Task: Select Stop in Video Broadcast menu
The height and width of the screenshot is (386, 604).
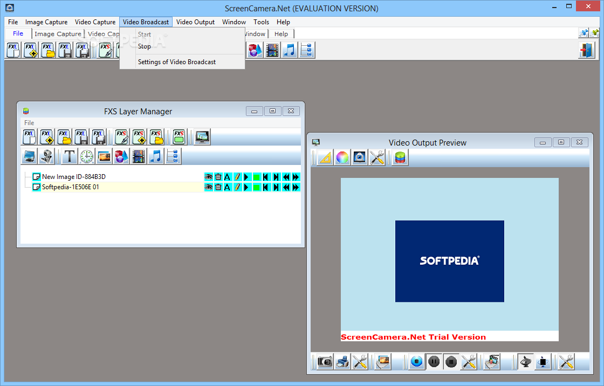Action: [x=182, y=46]
